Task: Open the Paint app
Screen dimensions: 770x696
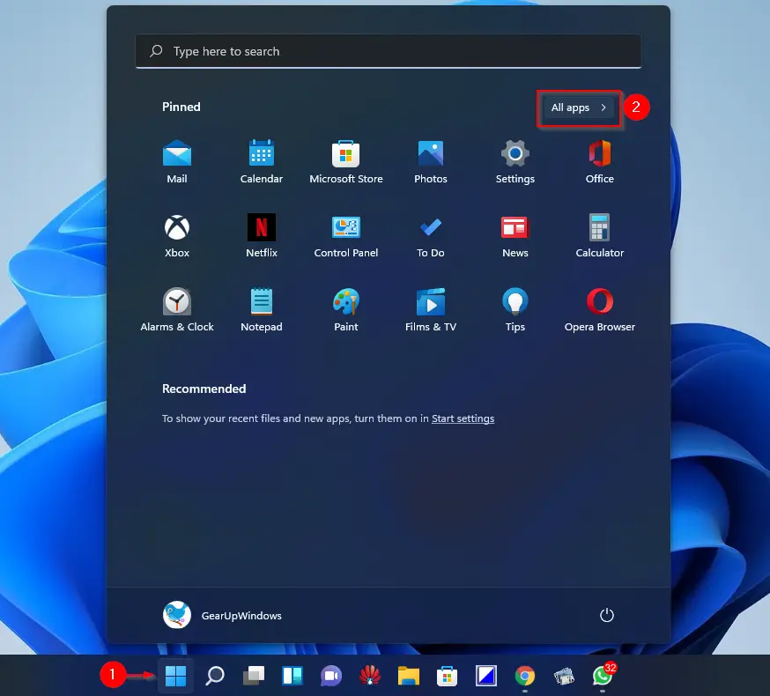Action: (345, 310)
